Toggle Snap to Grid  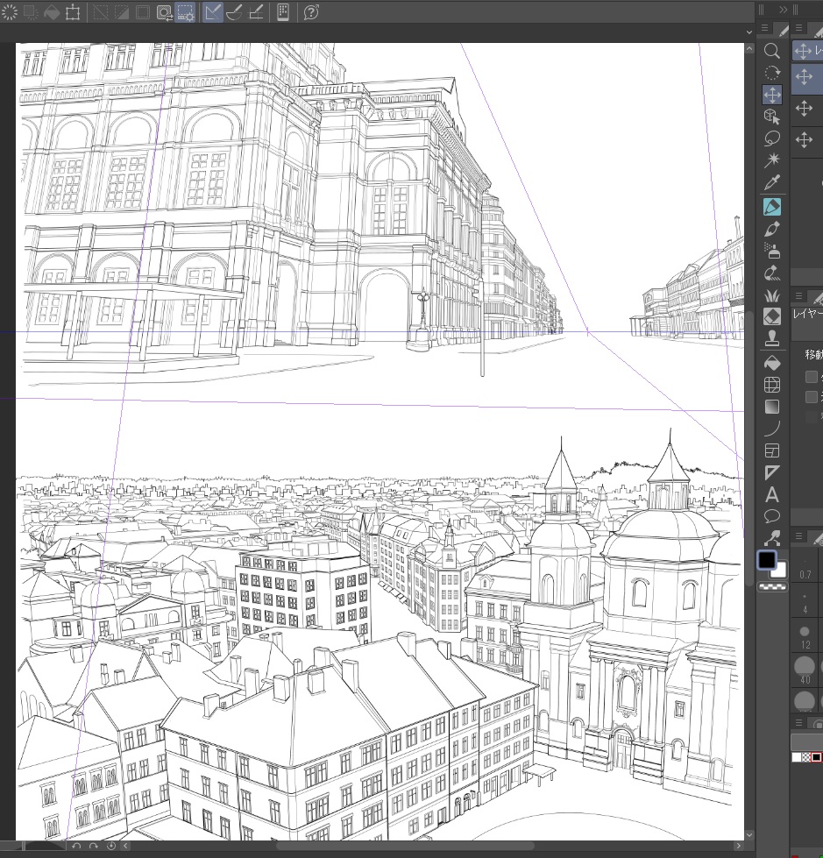256,12
